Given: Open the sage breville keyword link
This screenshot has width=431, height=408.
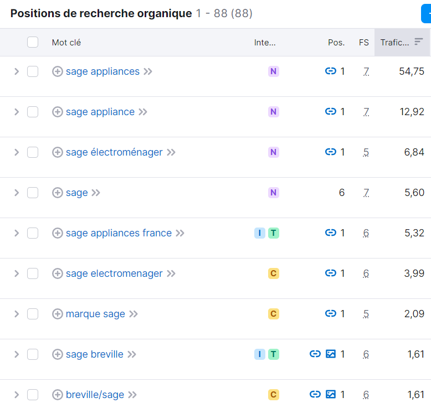Looking at the screenshot, I should pos(95,354).
